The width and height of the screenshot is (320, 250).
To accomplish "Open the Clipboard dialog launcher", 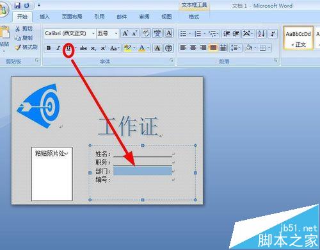I will [37, 60].
